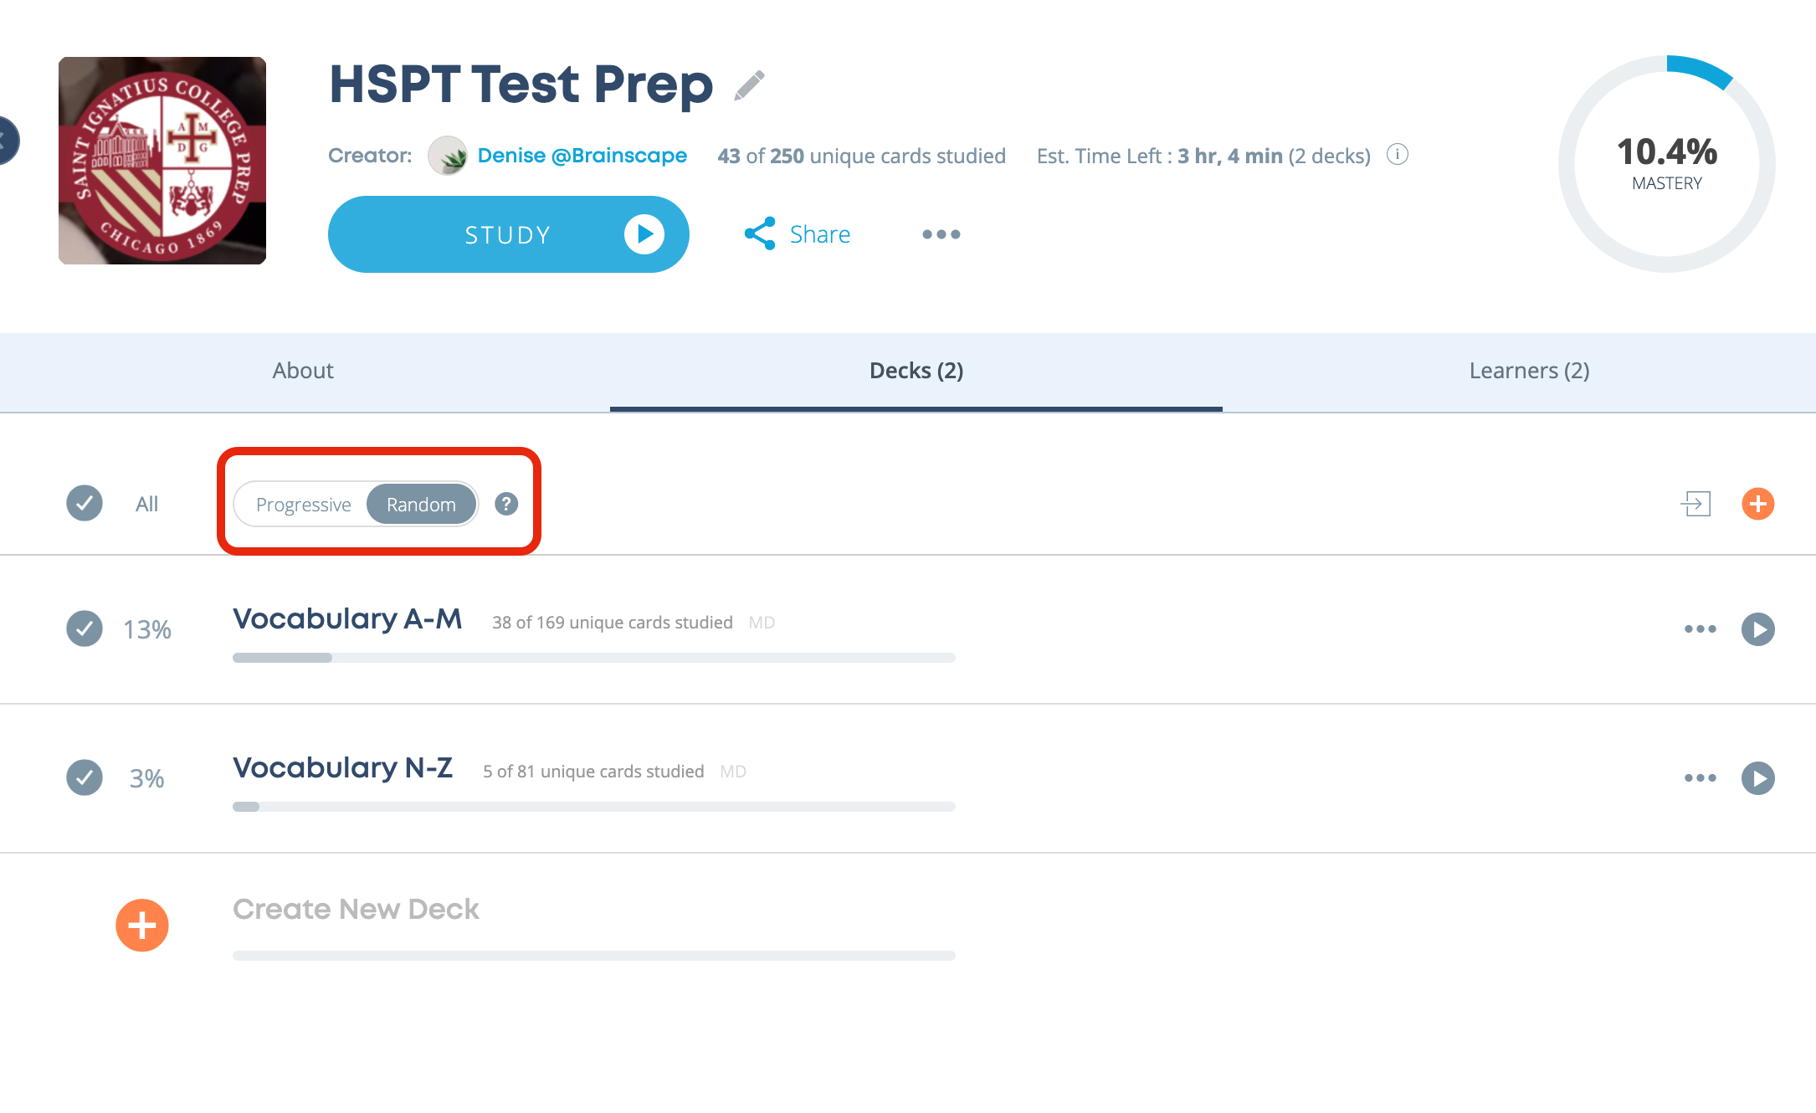Viewport: 1816px width, 1113px height.
Task: Click the orange Create New Deck plus icon
Action: [142, 926]
